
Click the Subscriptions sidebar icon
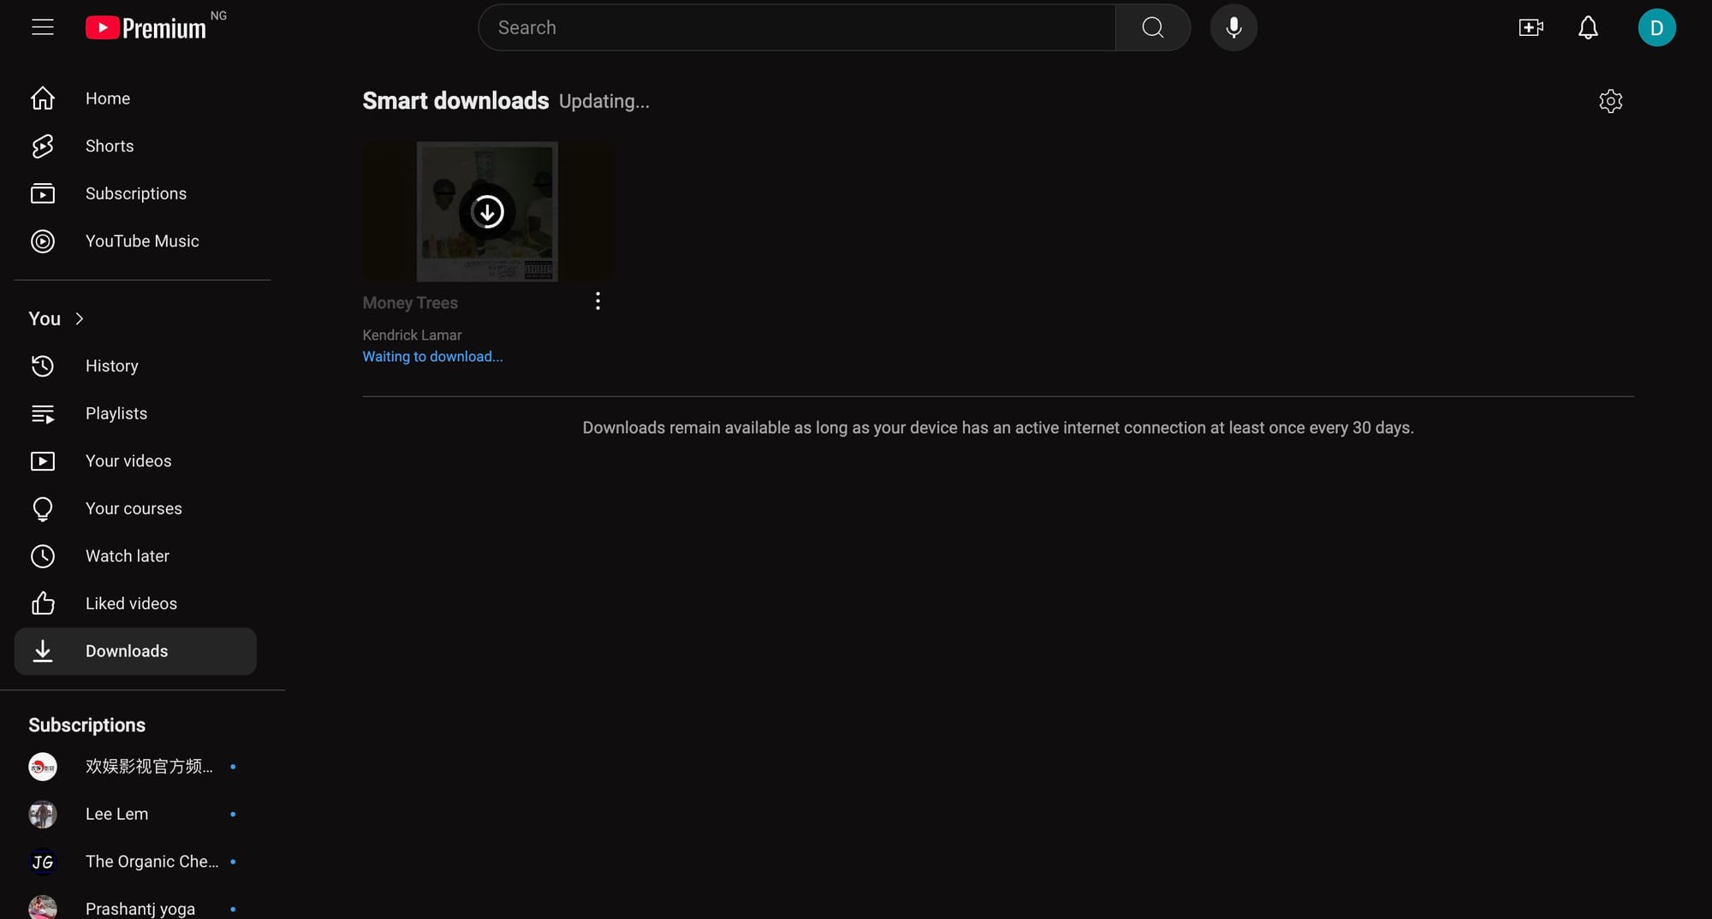[x=43, y=193]
